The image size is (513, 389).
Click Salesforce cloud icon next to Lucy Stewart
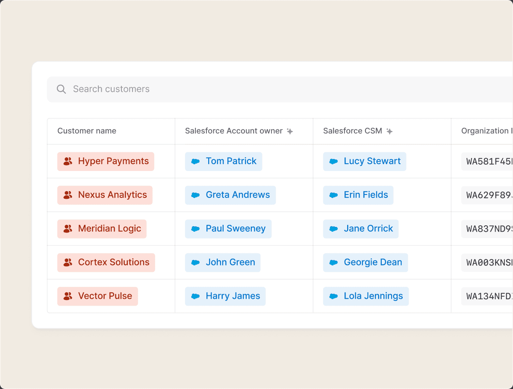[333, 162]
